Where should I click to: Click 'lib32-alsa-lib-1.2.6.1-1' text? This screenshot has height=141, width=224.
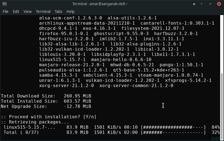[x=72, y=44]
